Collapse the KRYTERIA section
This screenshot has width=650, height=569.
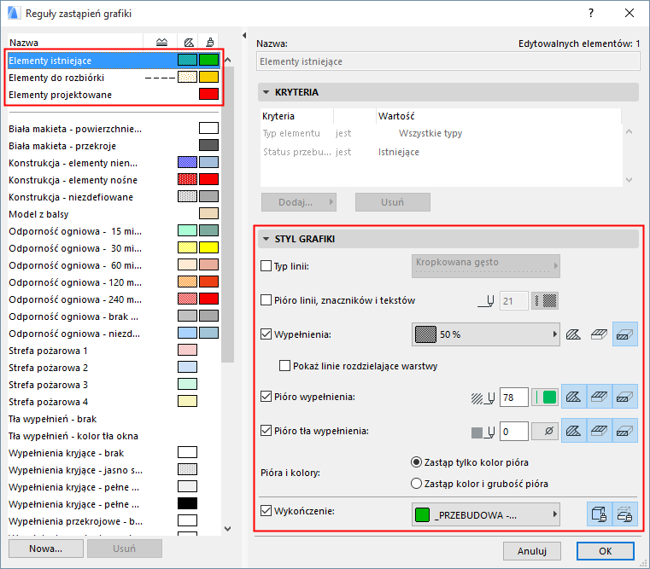(x=266, y=92)
